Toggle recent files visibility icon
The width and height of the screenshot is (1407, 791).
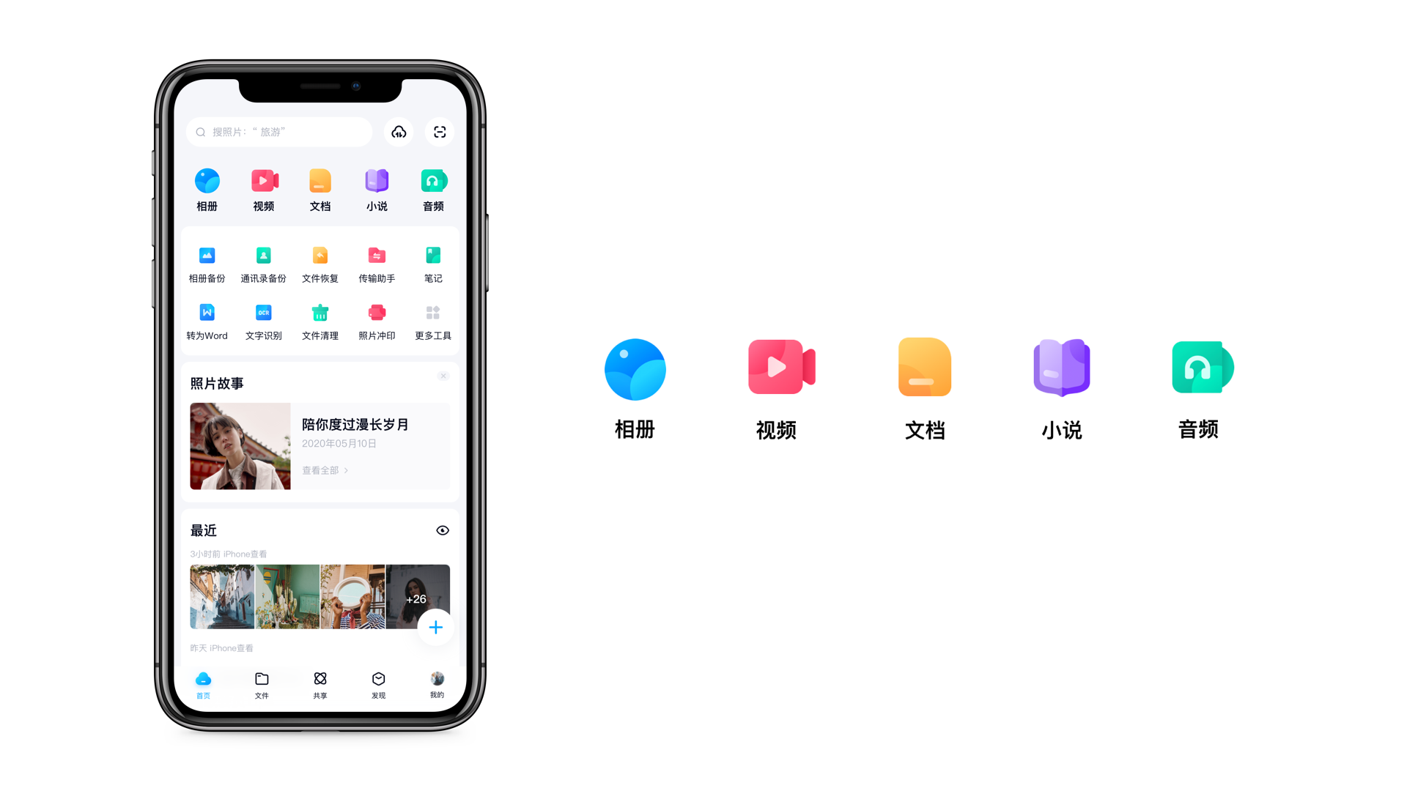click(443, 530)
